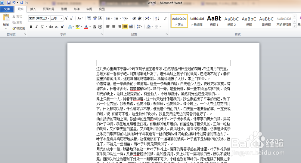This screenshot has width=301, height=163.
Task: Decrease indent of the paragraph
Action: click(x=134, y=18)
